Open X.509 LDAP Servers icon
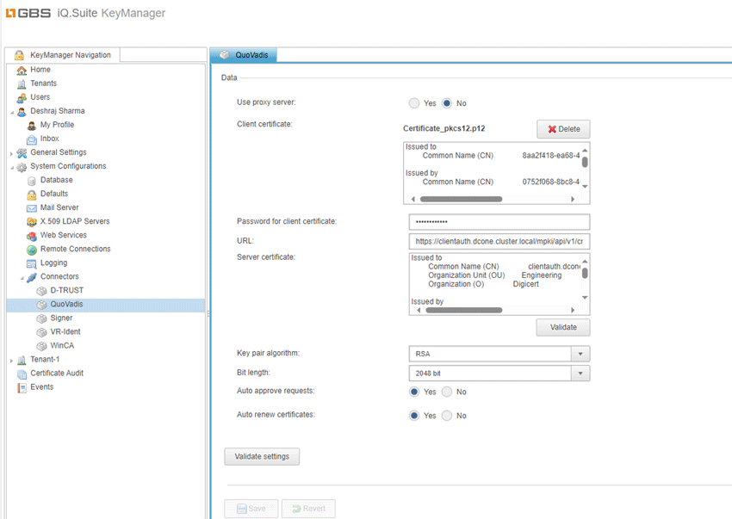732x519 pixels. [32, 222]
